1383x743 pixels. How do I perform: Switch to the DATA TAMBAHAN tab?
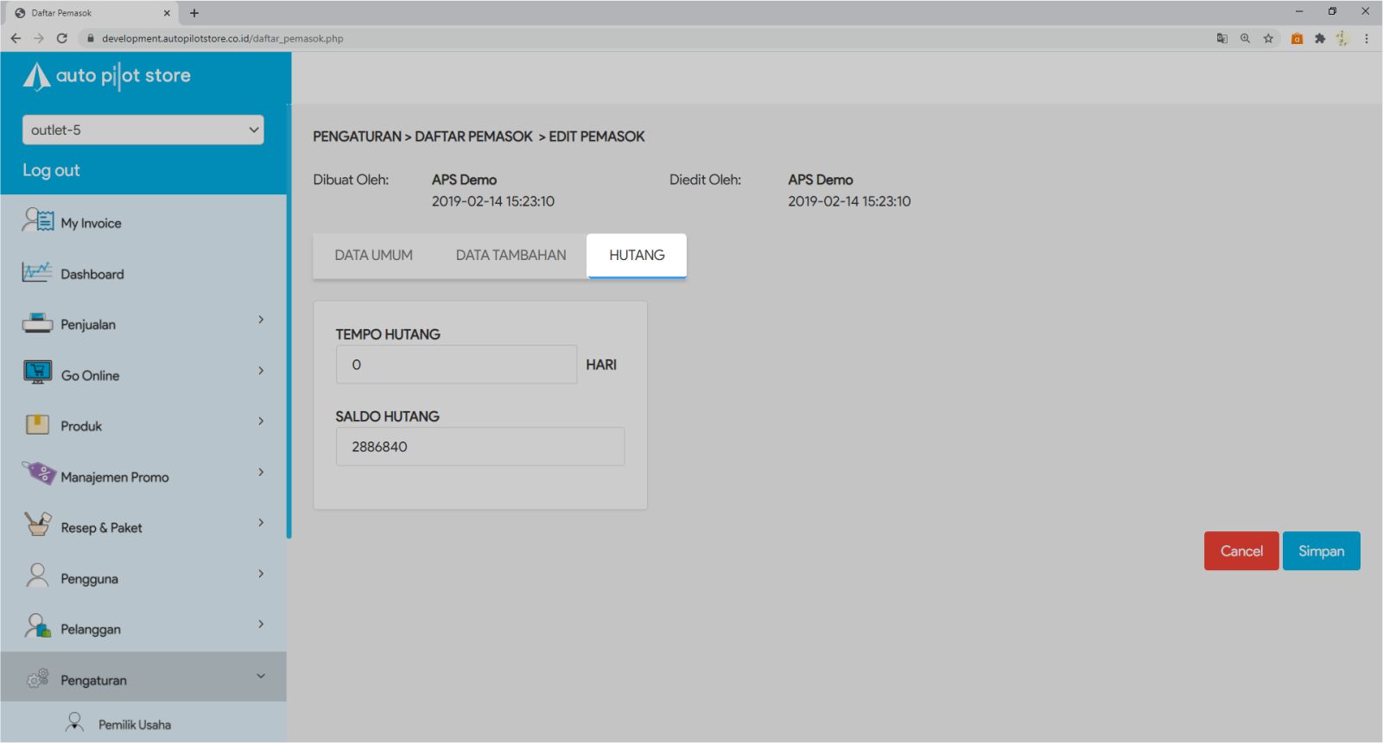pos(511,255)
